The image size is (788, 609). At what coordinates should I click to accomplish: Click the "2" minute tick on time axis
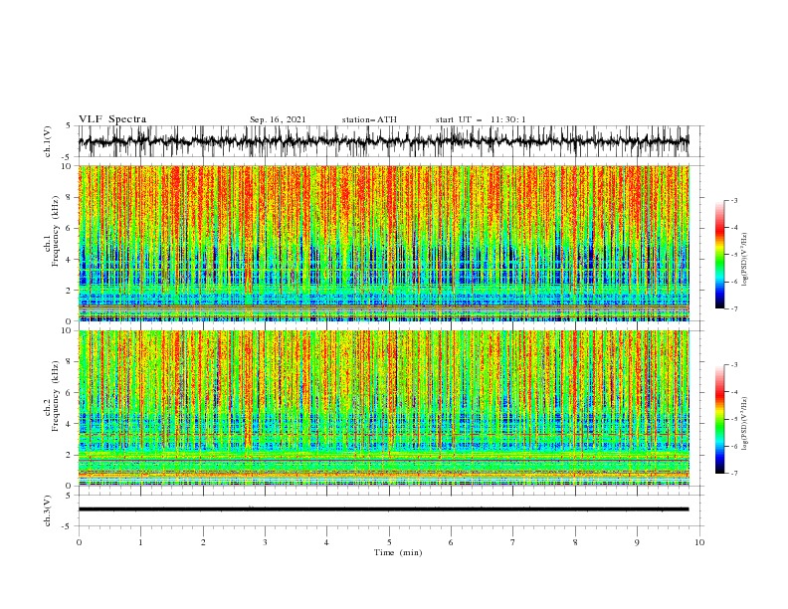(x=203, y=542)
